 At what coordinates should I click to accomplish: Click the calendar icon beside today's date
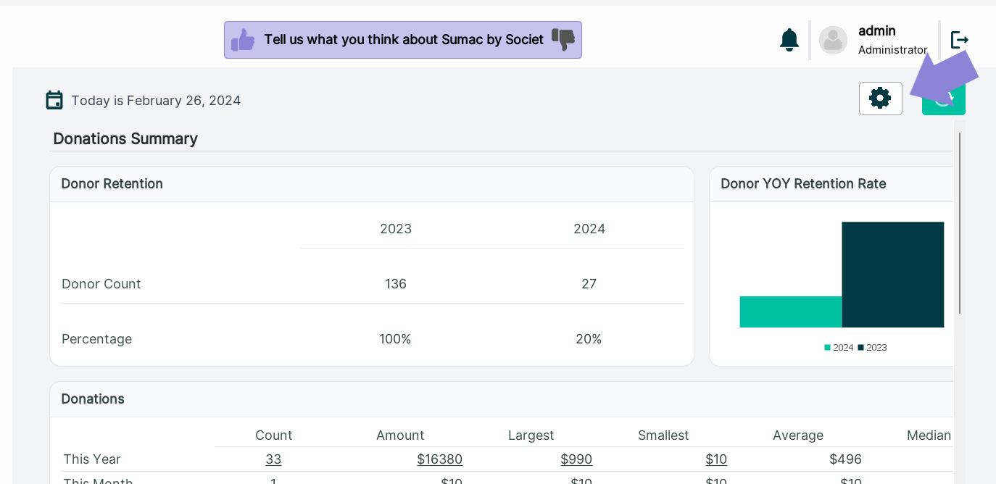(54, 100)
